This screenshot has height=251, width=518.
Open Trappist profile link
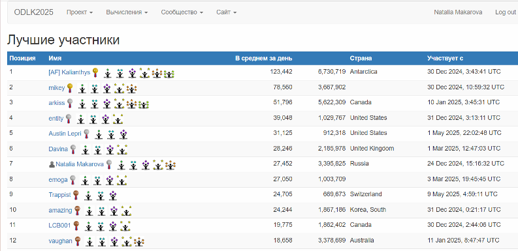click(x=60, y=195)
